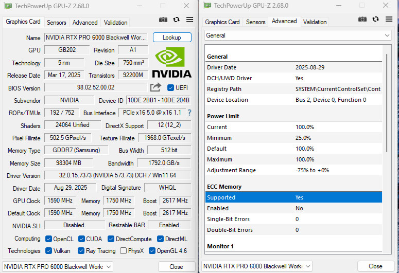Click the refresh icon in left window
This screenshot has height=273, width=399.
click(x=177, y=20)
